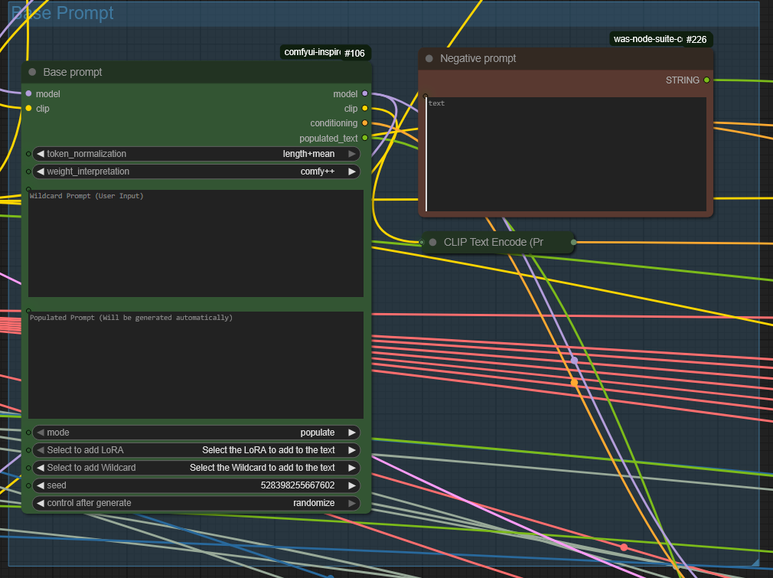Viewport: 773px width, 578px height.
Task: Click the populated_text output port
Action: click(x=364, y=138)
